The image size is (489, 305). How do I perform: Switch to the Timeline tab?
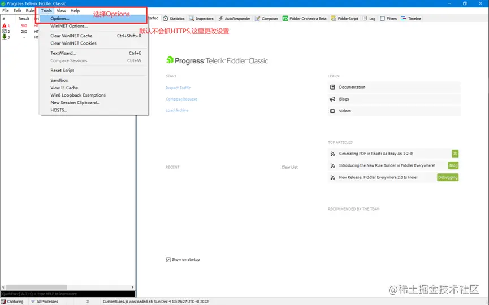point(411,19)
